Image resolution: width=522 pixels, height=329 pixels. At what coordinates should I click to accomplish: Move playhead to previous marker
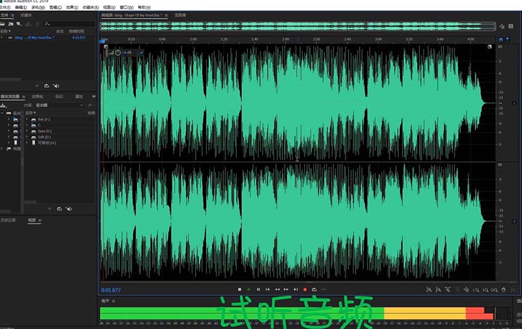[x=268, y=289]
